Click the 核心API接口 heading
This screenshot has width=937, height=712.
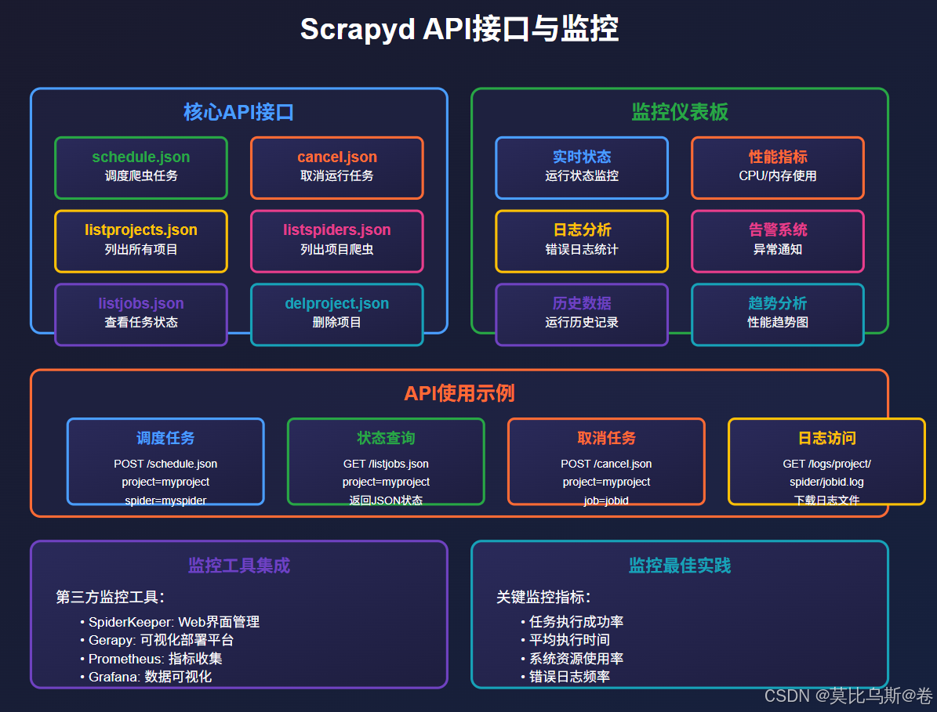239,111
